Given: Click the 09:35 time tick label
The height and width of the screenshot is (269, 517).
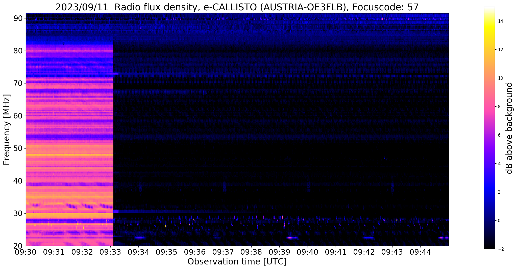Looking at the screenshot, I should [167, 252].
